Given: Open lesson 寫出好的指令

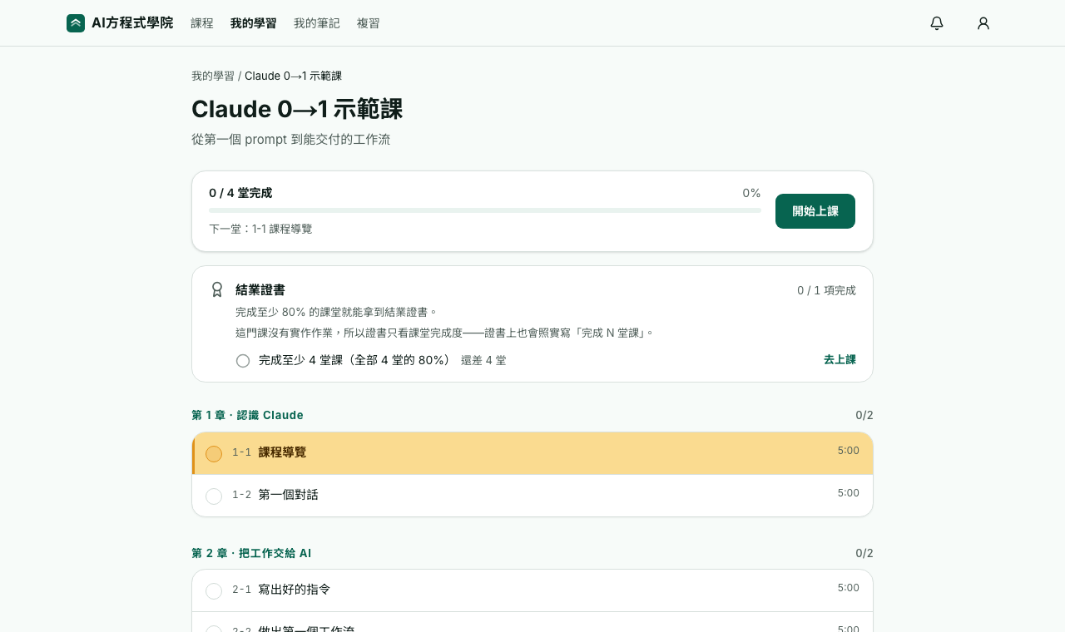Looking at the screenshot, I should (x=532, y=590).
